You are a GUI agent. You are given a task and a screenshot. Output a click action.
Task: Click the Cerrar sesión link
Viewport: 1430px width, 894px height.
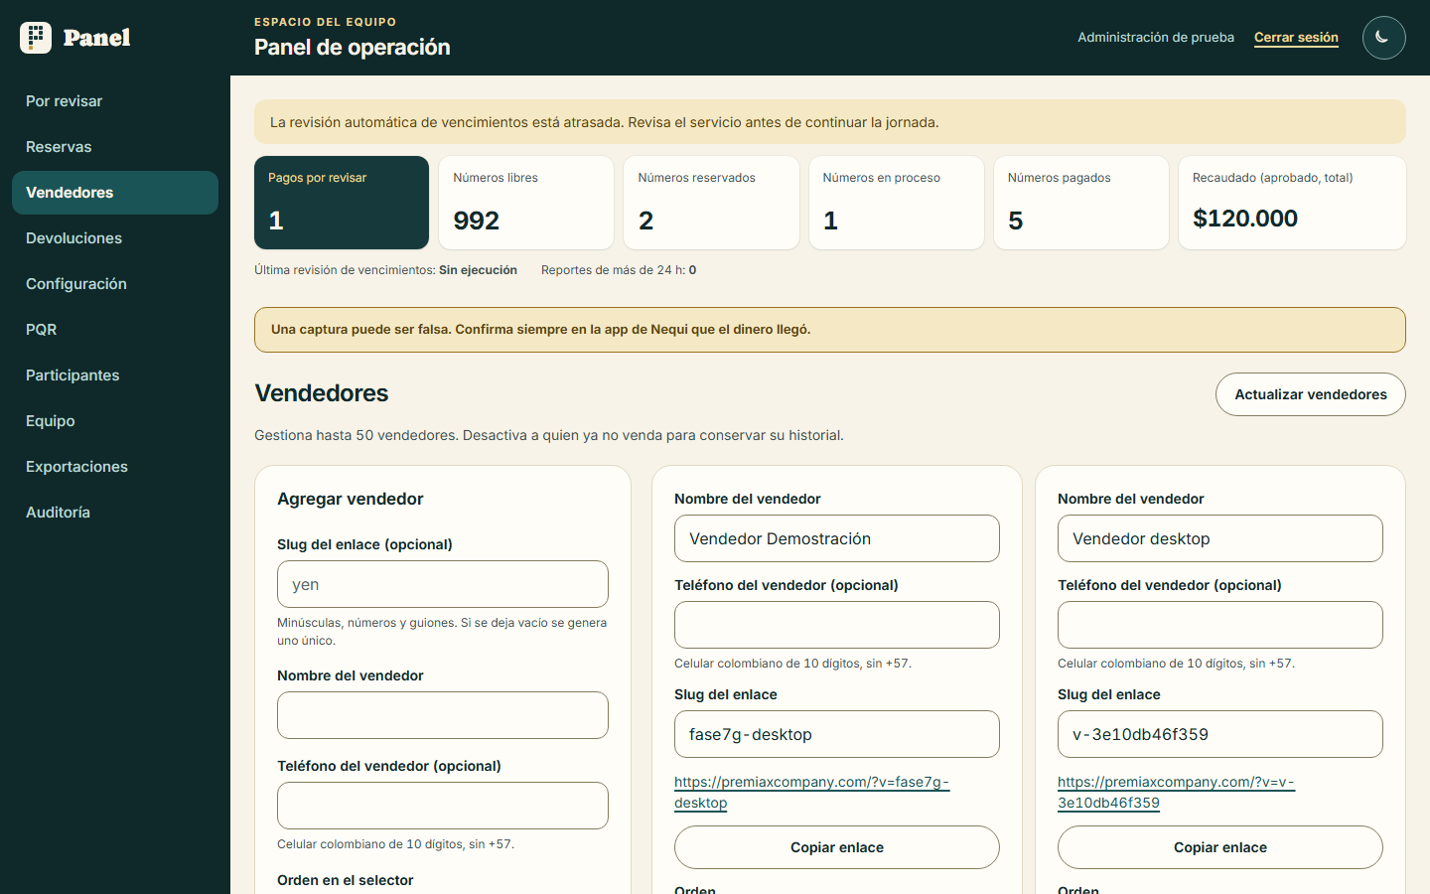[1296, 38]
